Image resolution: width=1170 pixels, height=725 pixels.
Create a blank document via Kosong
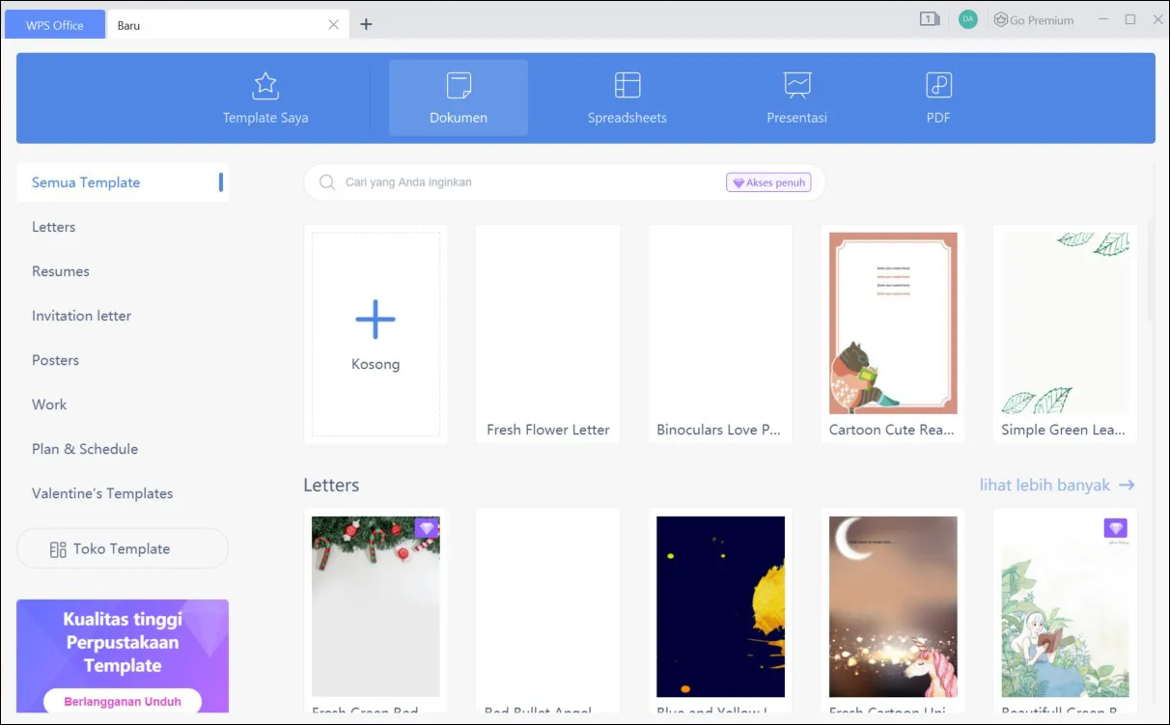376,333
